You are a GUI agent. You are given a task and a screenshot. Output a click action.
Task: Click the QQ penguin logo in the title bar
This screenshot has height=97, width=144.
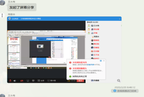10,19
